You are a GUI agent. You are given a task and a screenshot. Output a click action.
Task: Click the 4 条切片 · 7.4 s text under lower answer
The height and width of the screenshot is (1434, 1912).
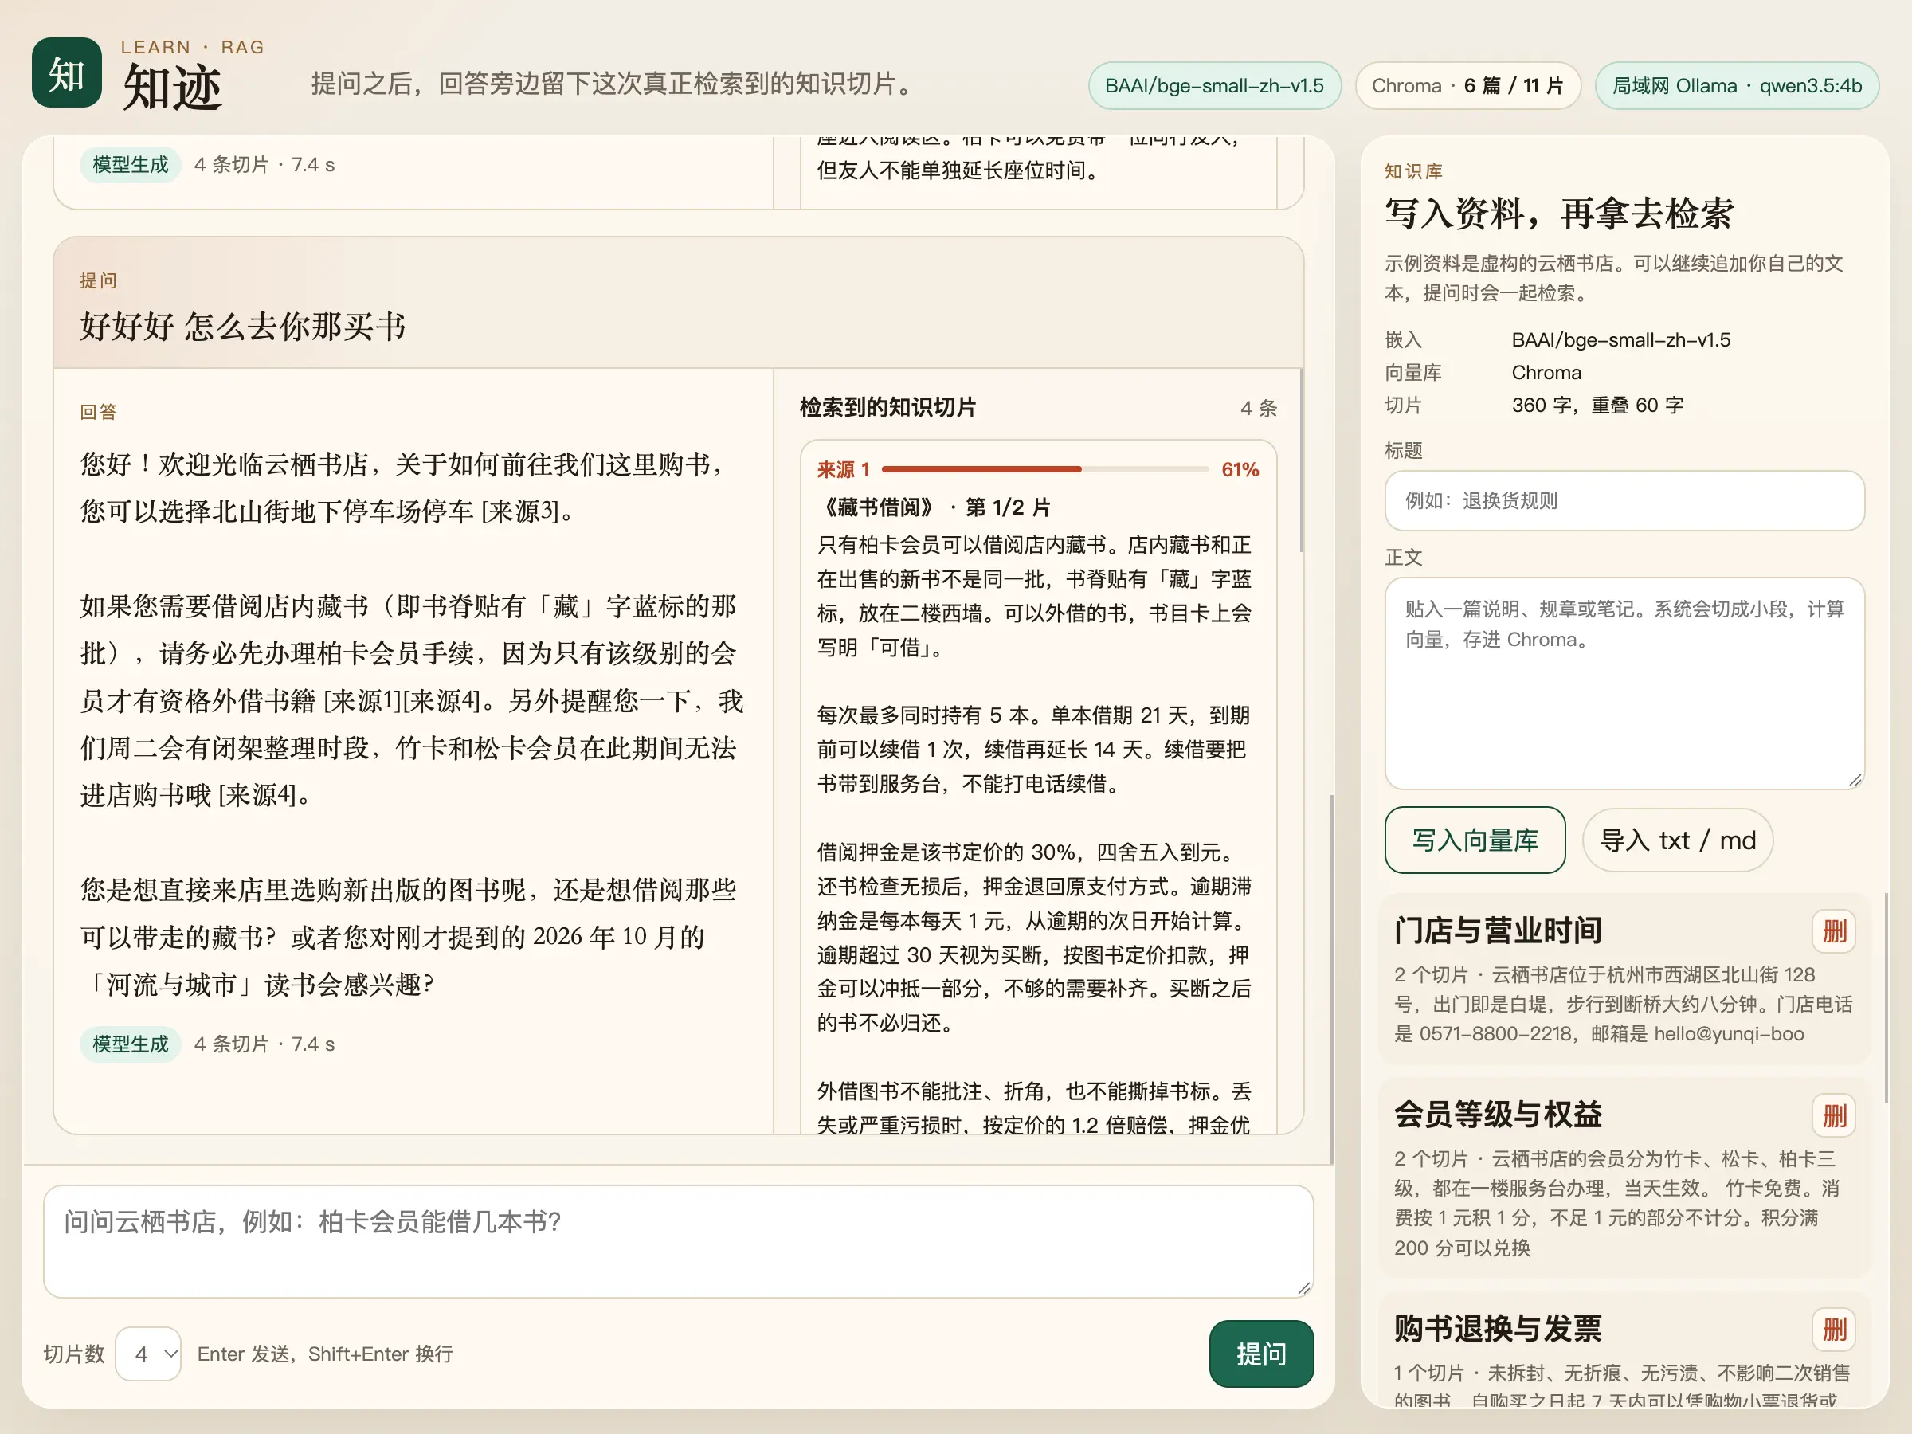(264, 1044)
